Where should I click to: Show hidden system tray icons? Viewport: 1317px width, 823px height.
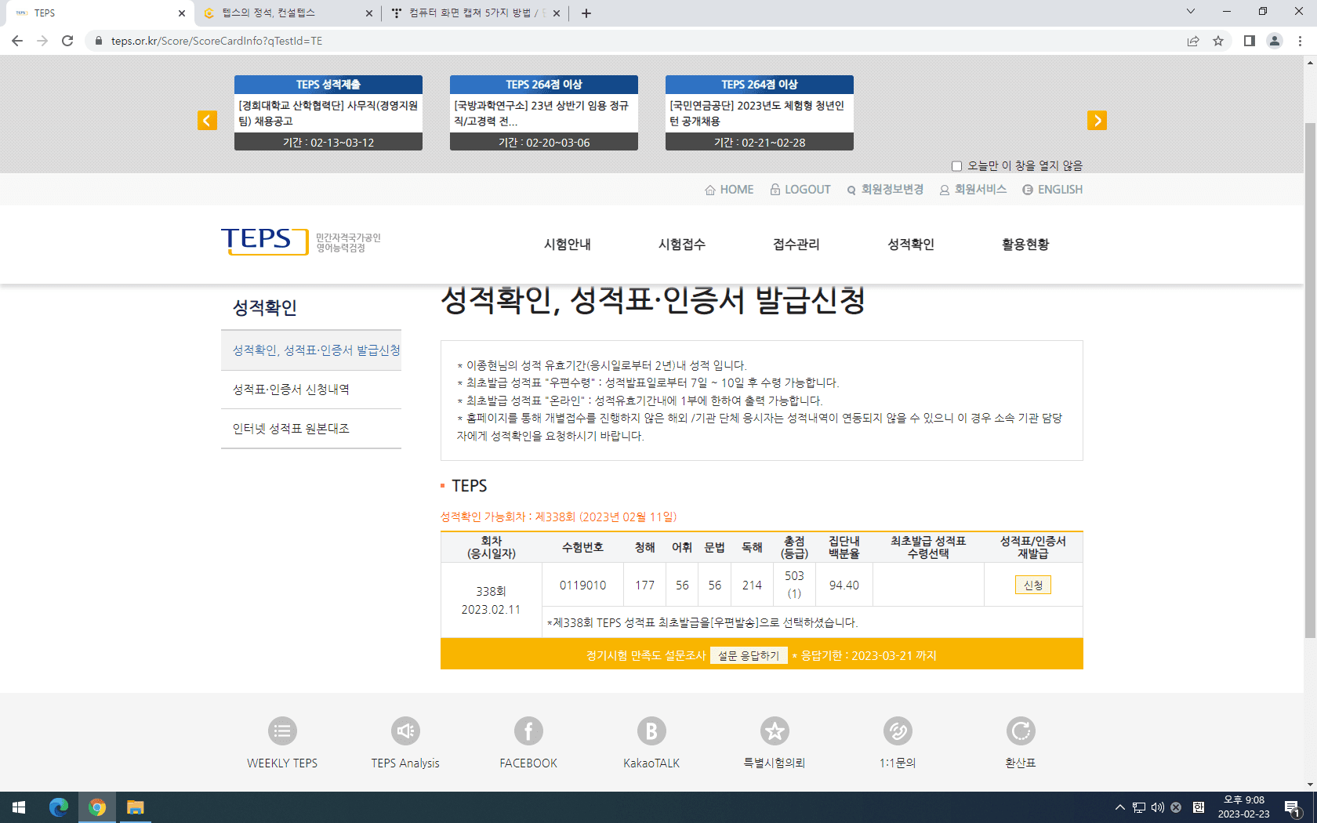1119,807
